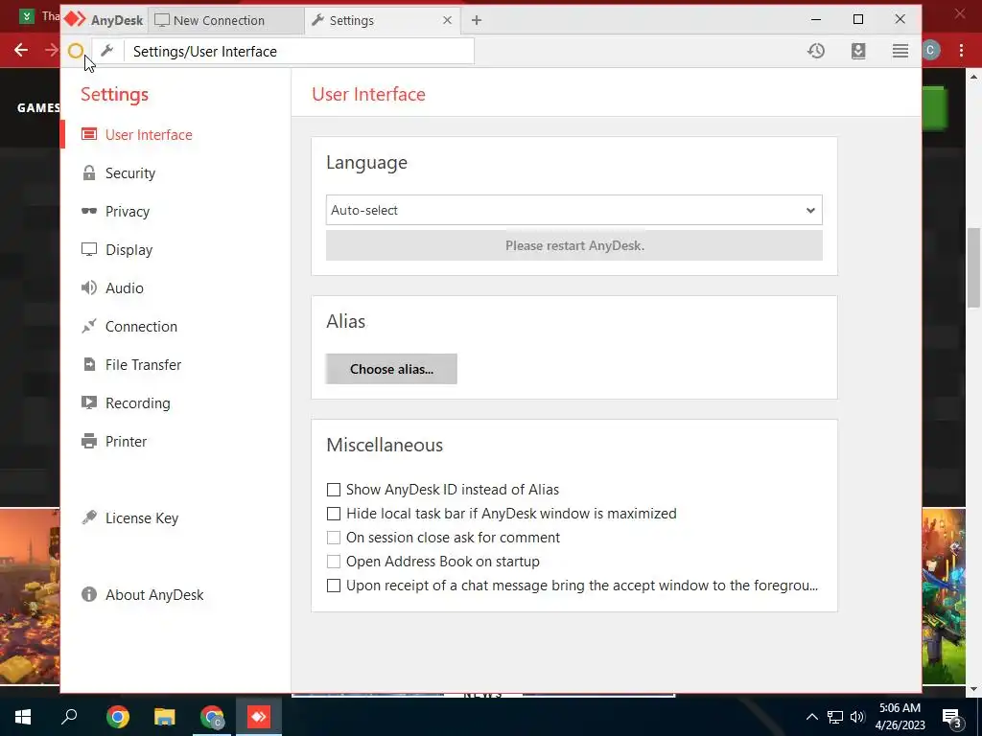This screenshot has height=736, width=982.
Task: Open File Explorer from taskbar
Action: point(164,717)
